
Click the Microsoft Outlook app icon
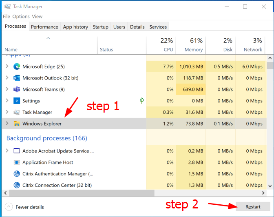17,78
